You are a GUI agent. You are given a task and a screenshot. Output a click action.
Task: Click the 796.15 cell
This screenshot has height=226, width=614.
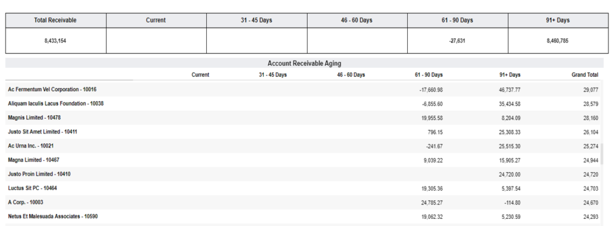coord(435,132)
